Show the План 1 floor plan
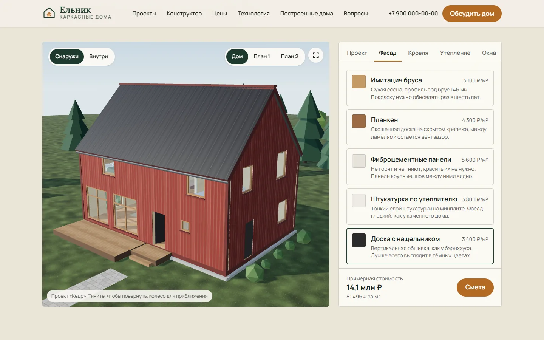Screen dimensions: 544x340 [x=262, y=57]
